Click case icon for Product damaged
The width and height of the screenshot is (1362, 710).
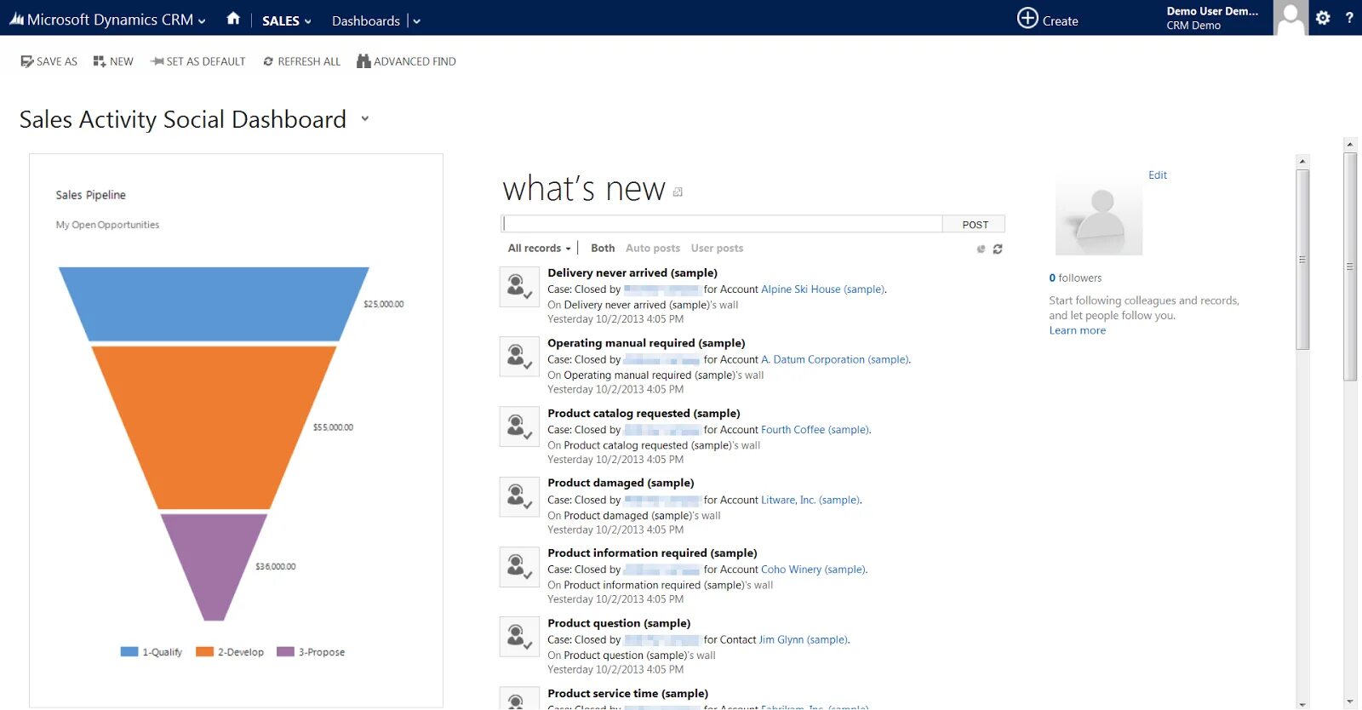(519, 497)
